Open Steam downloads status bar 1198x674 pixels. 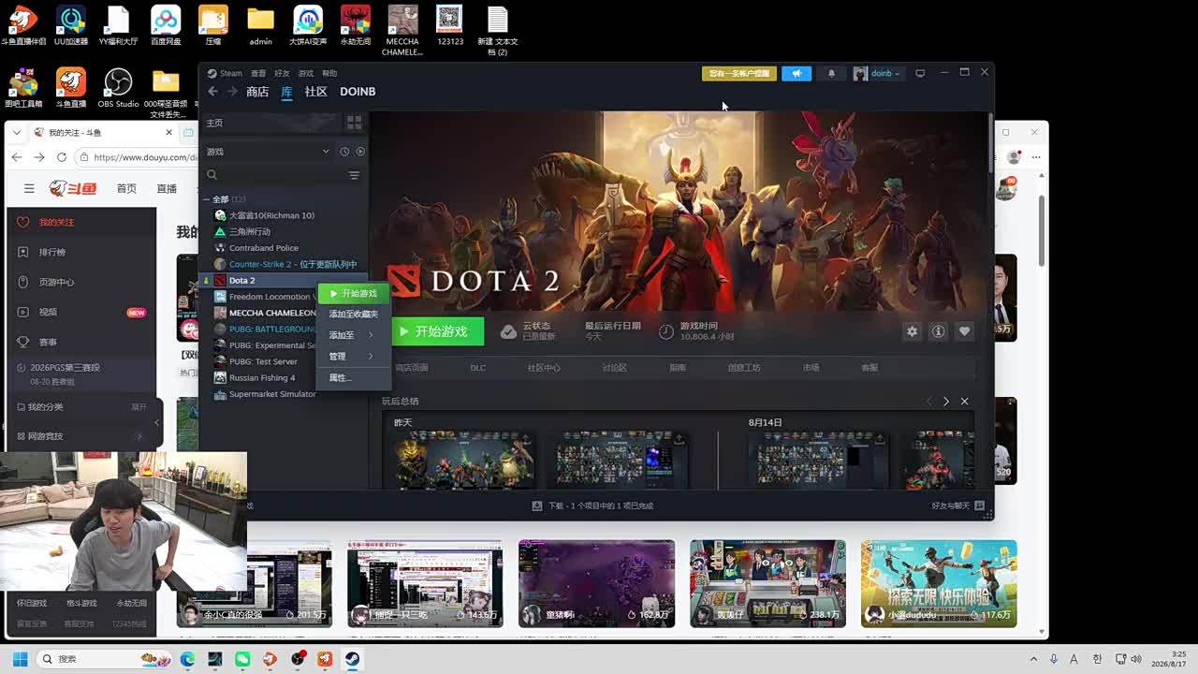tap(593, 505)
